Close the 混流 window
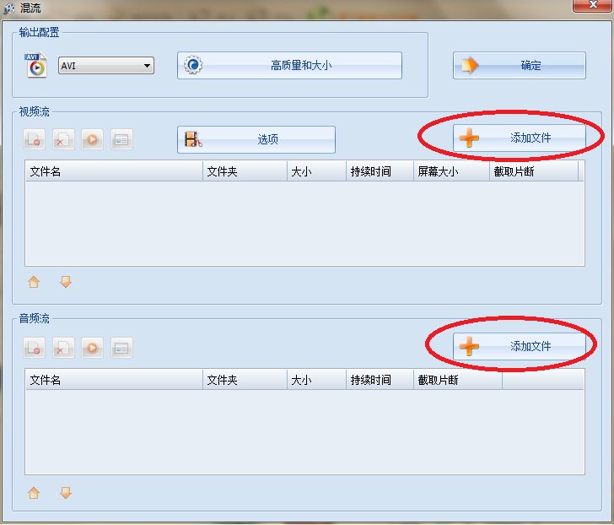 pos(592,5)
